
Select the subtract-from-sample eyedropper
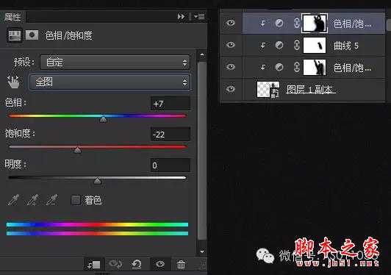tap(52, 200)
